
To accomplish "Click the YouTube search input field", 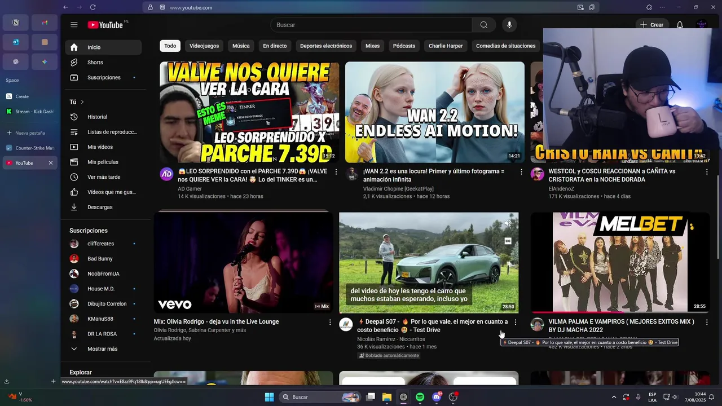I will [x=371, y=25].
